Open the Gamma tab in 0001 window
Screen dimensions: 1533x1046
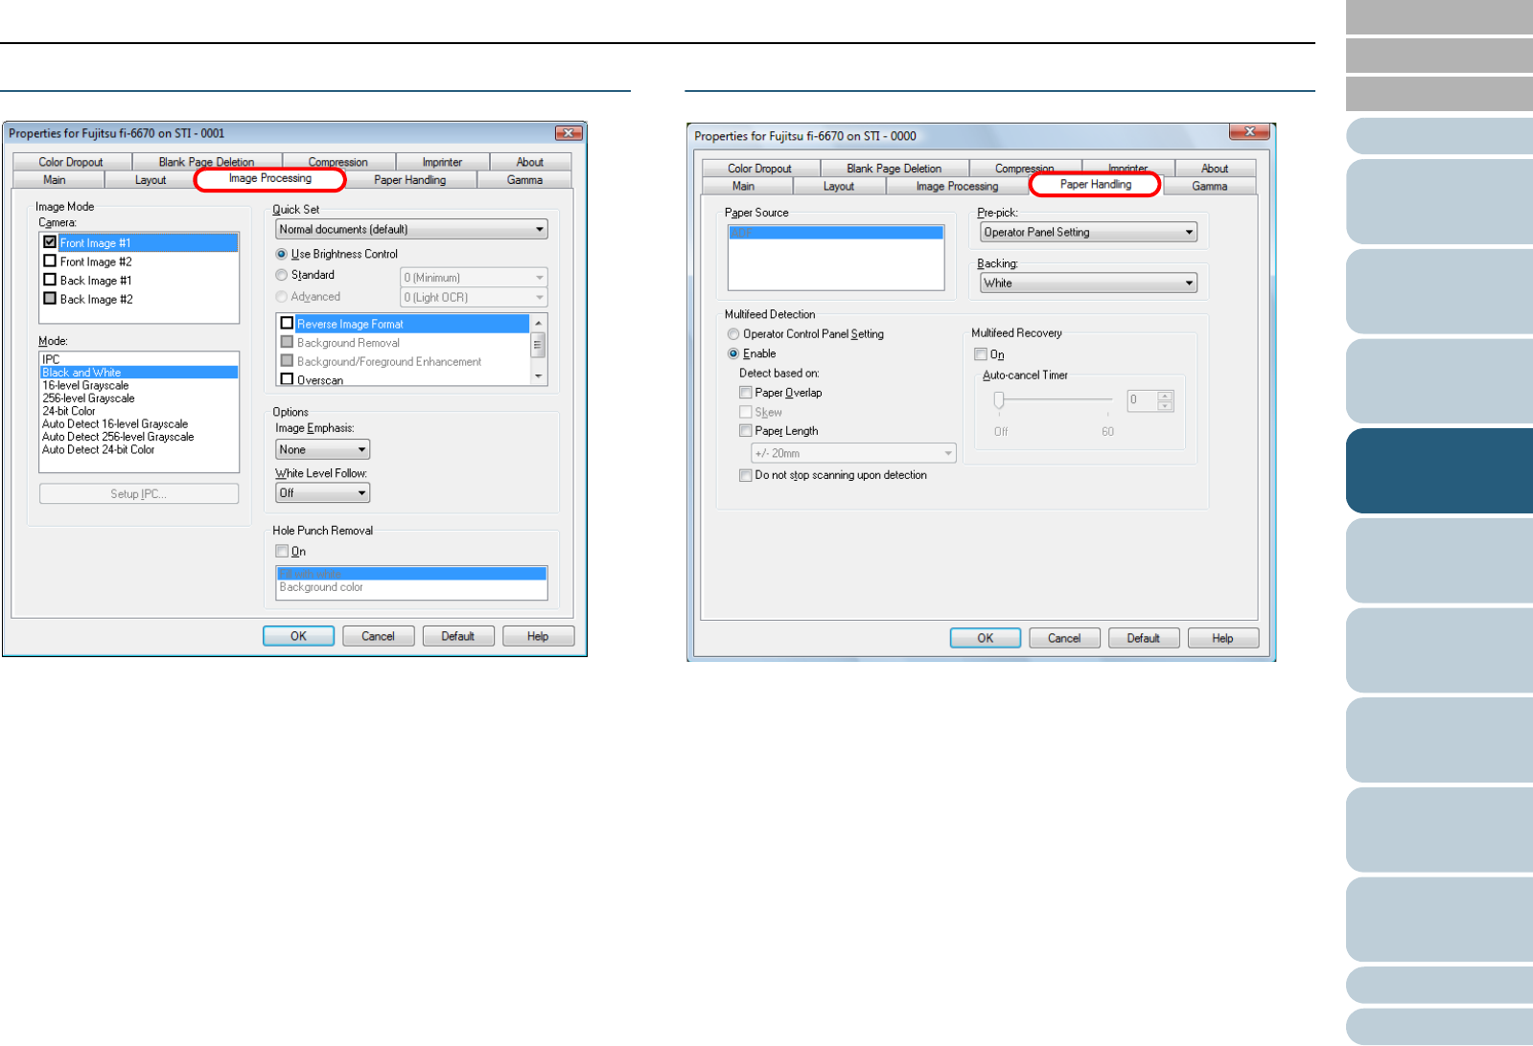(524, 180)
